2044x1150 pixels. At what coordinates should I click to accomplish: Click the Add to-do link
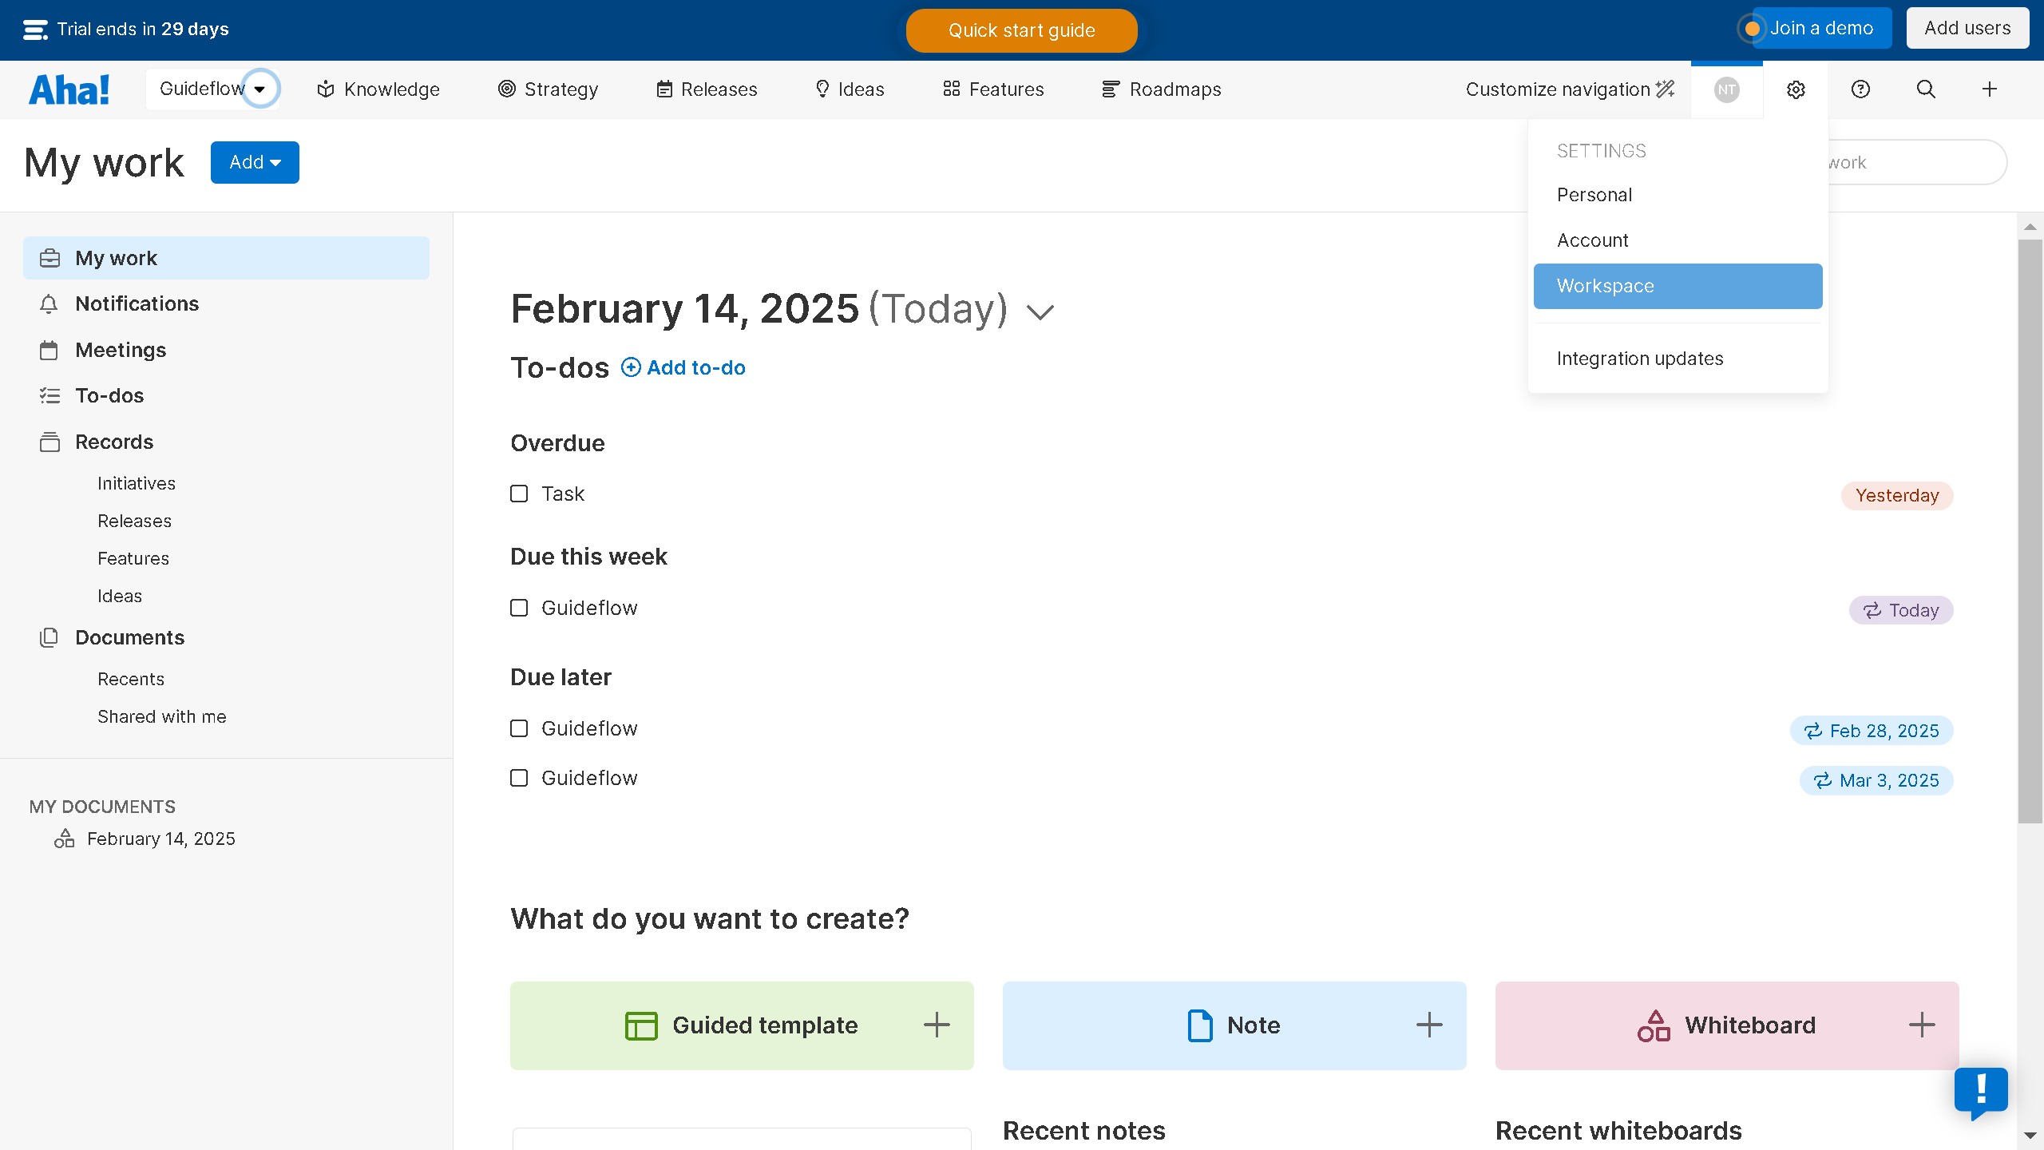click(683, 367)
